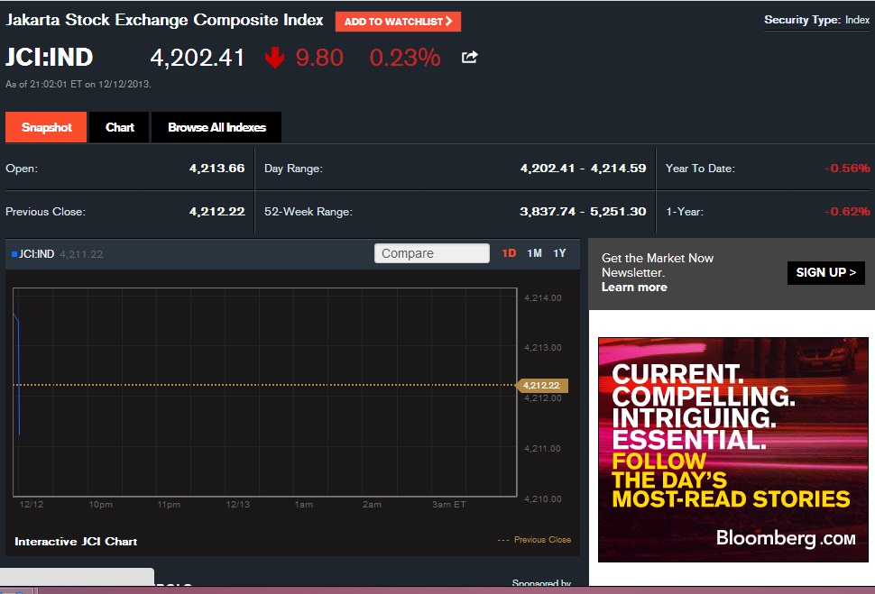The height and width of the screenshot is (594, 875).
Task: Click the JCI:IND ticker heading
Action: click(x=49, y=58)
